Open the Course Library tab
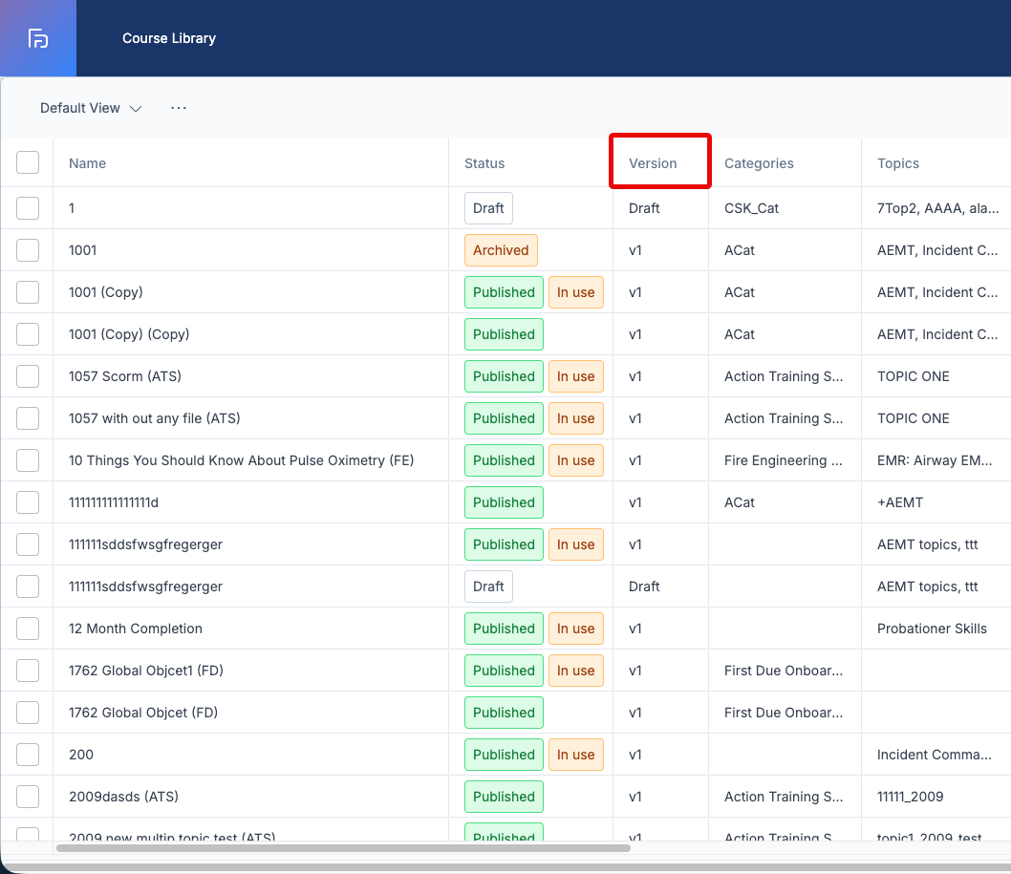The height and width of the screenshot is (874, 1011). 169,38
